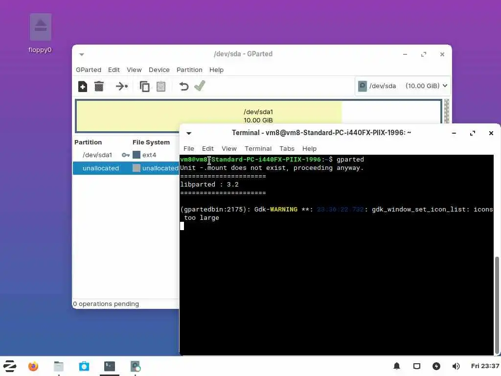501x376 pixels.
Task: Maximize the Terminal window
Action: coord(473,133)
